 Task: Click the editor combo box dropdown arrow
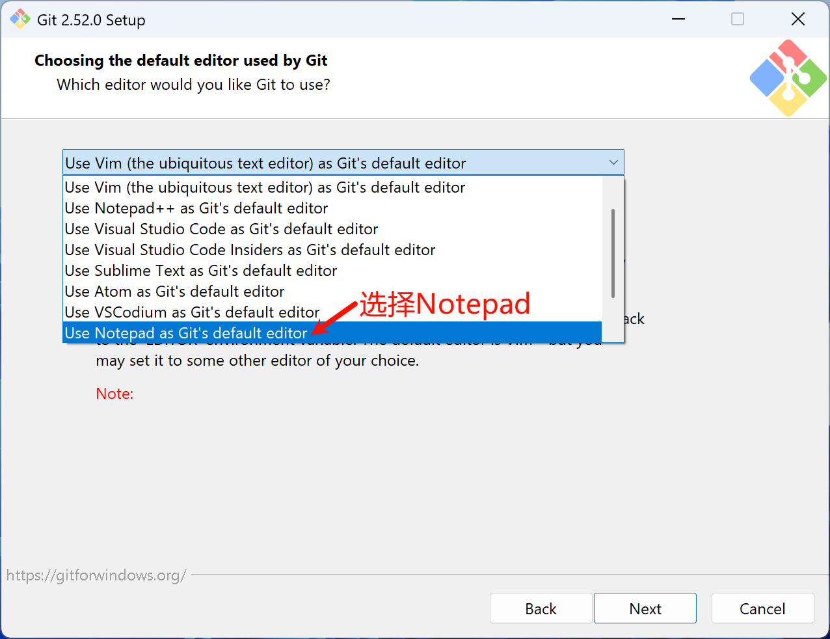(613, 163)
